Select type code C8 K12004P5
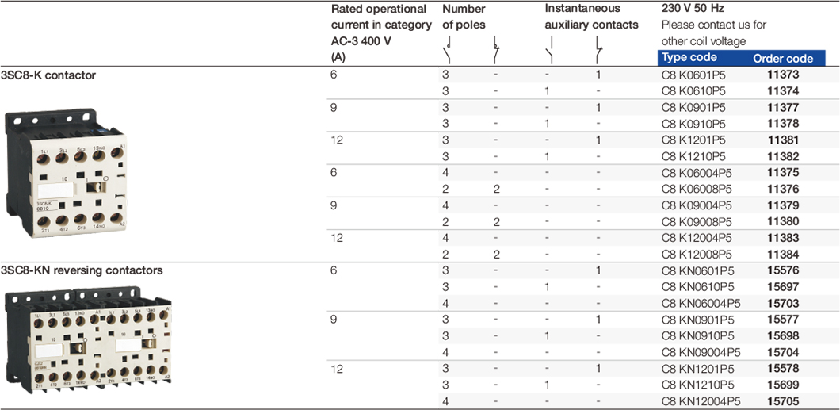Image resolution: width=840 pixels, height=410 pixels. 697,238
